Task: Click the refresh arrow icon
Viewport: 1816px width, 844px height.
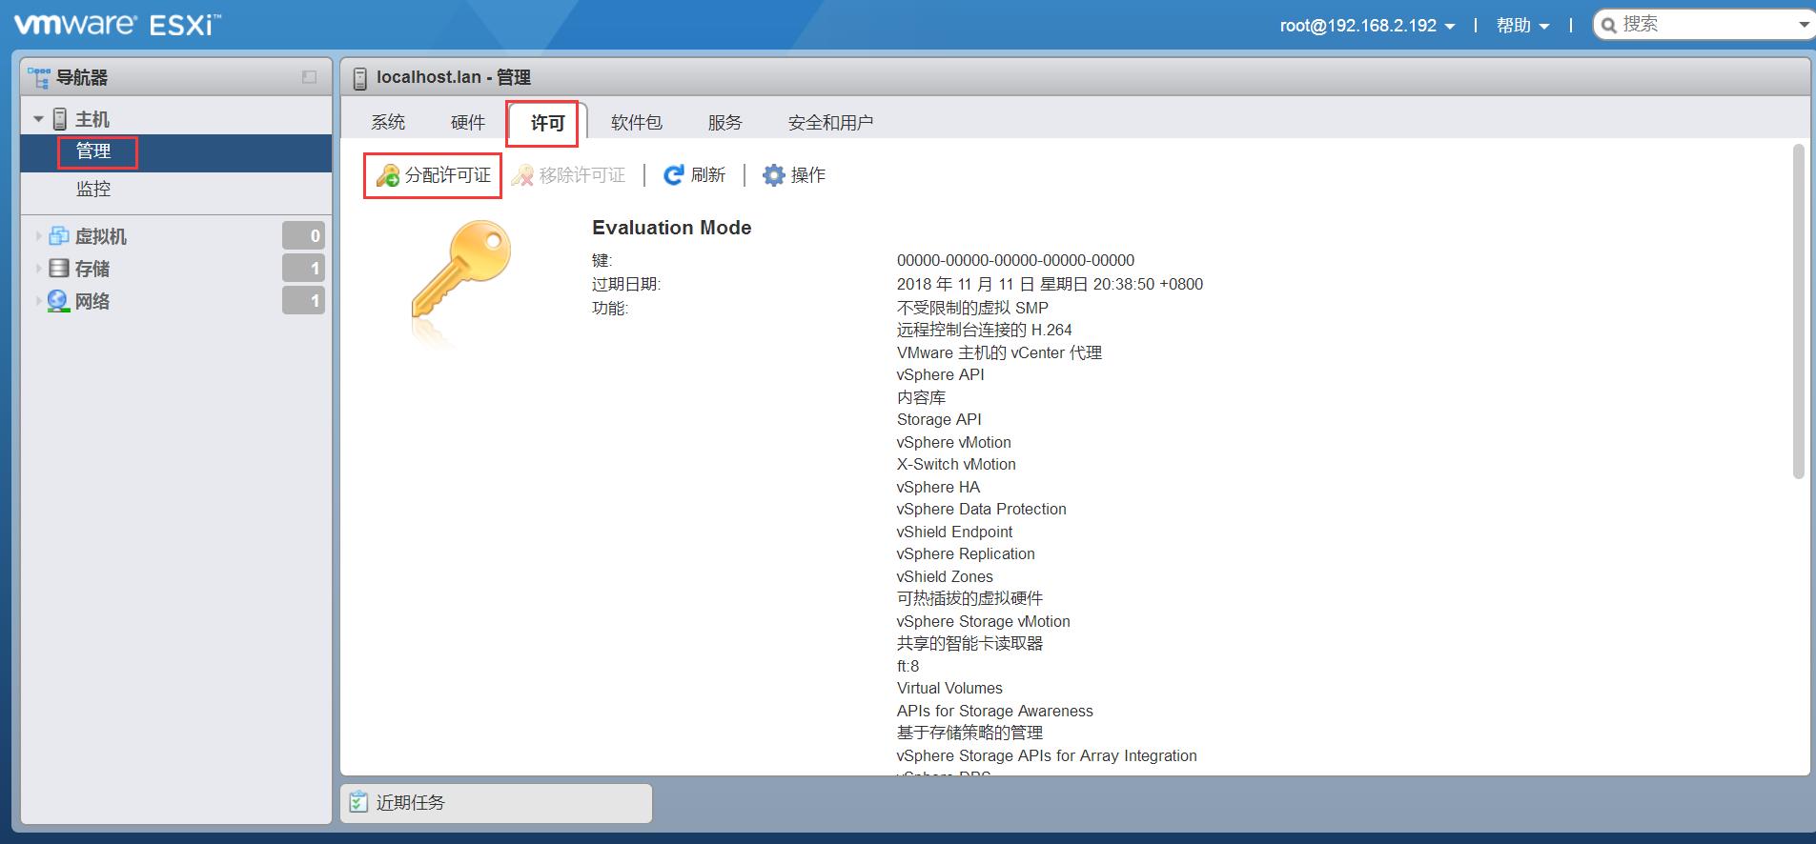Action: (674, 175)
